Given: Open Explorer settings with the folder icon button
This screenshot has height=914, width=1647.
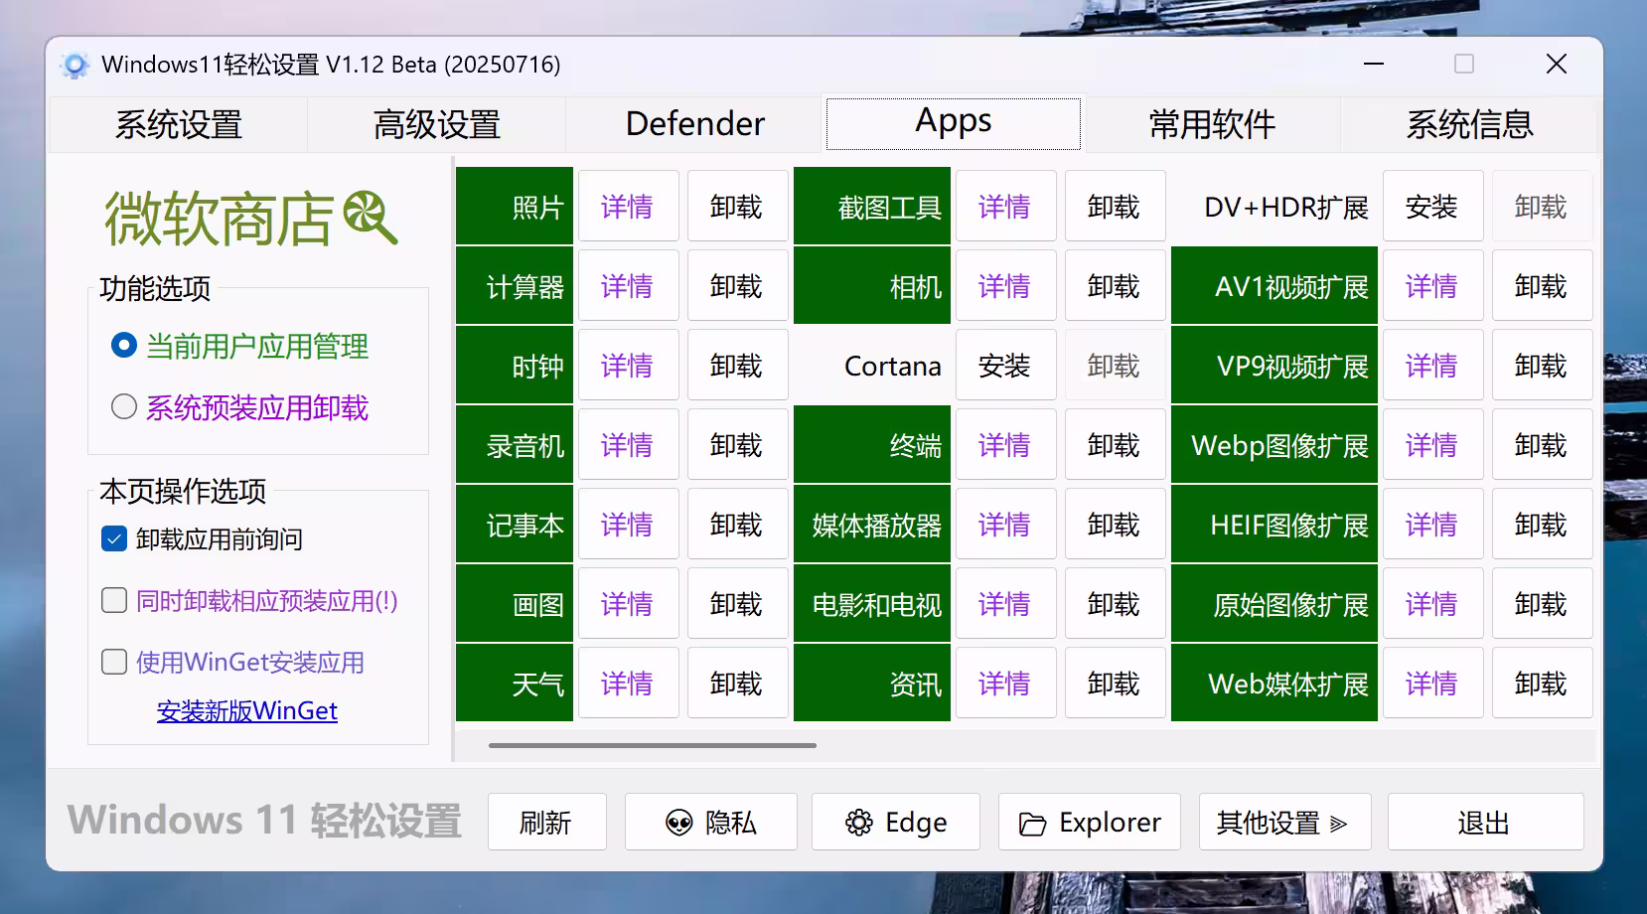Looking at the screenshot, I should click(x=1089, y=823).
